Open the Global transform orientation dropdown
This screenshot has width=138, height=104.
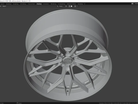pyautogui.click(x=62, y=6)
